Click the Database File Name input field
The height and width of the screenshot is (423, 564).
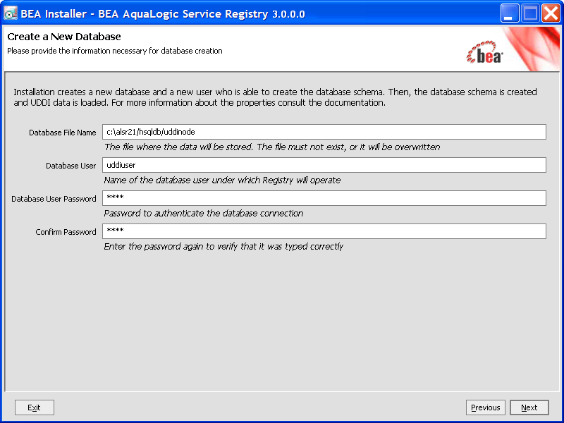324,132
